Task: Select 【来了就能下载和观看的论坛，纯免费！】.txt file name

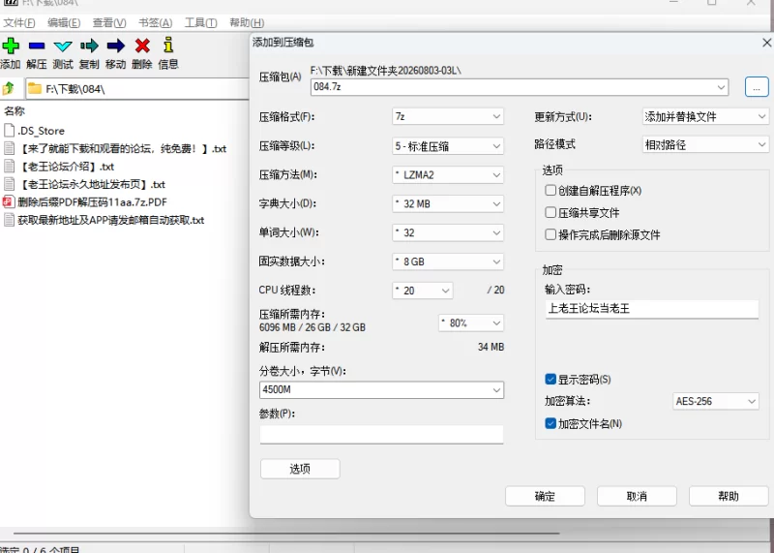Action: tap(122, 149)
